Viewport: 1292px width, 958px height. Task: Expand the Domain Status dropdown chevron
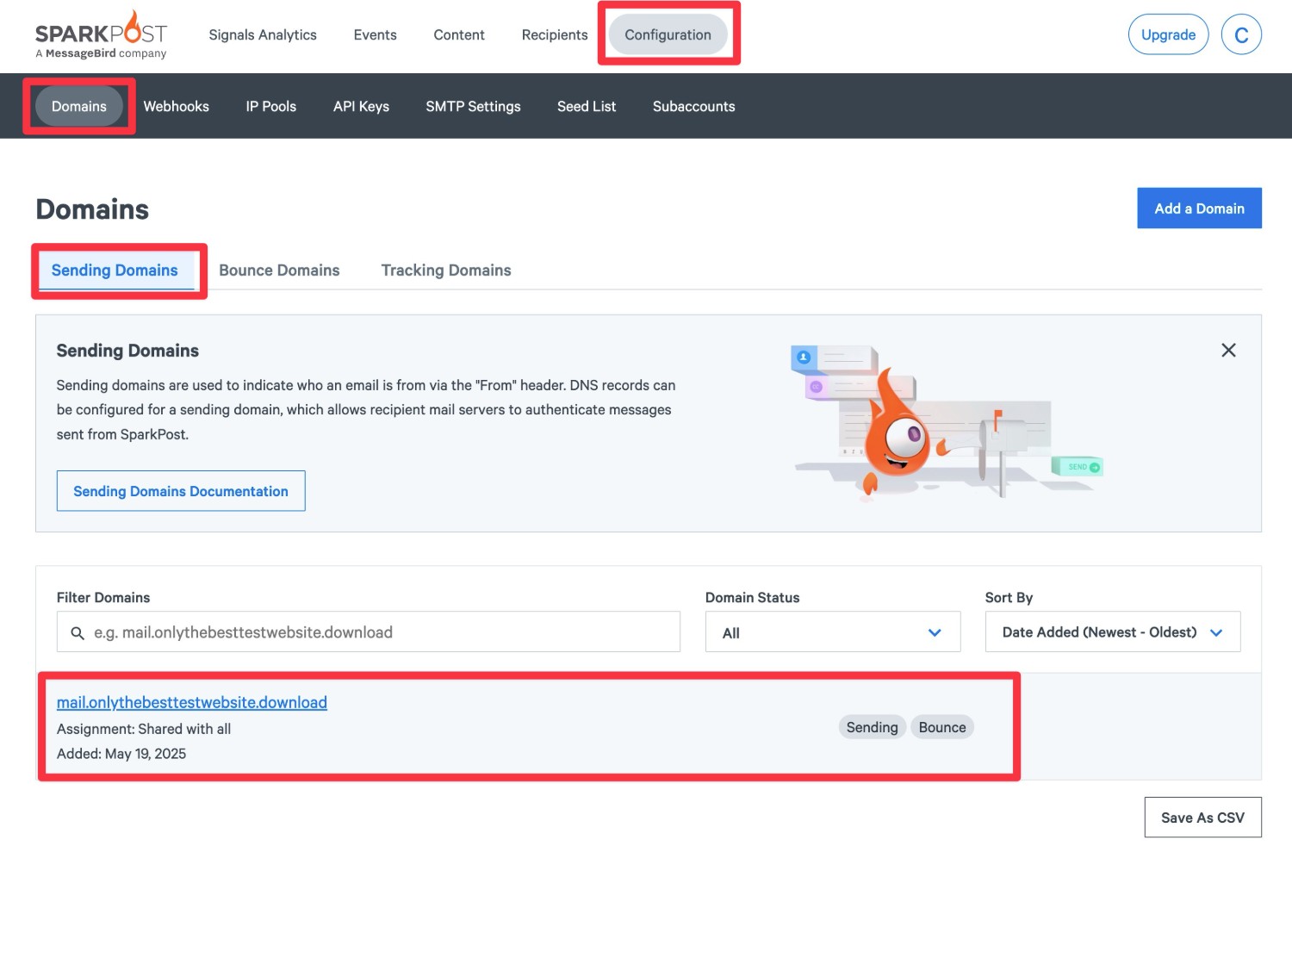(935, 632)
